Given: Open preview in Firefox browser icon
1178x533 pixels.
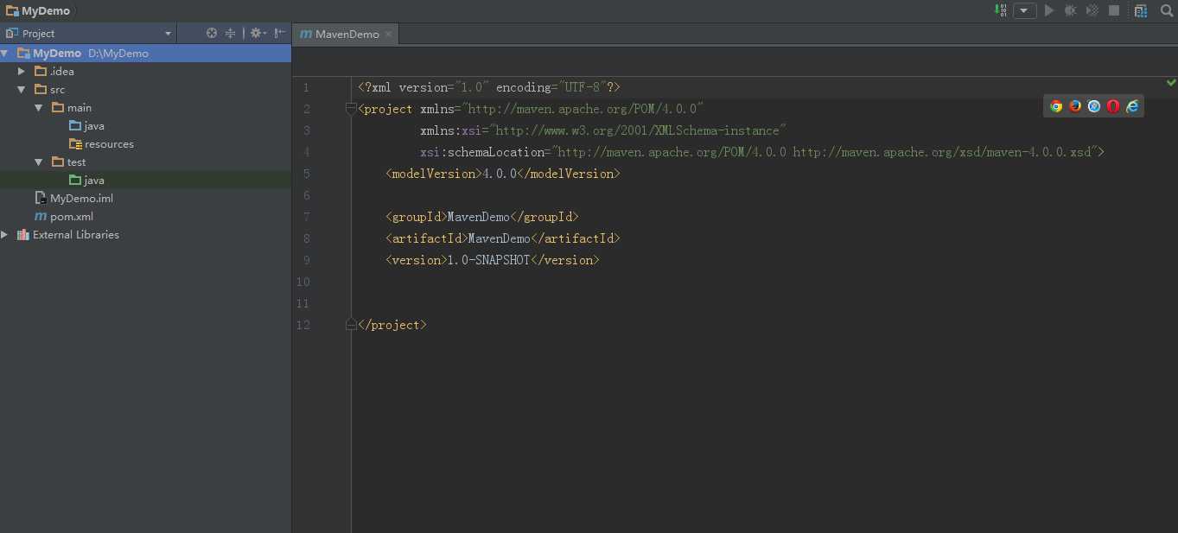Looking at the screenshot, I should (x=1075, y=106).
